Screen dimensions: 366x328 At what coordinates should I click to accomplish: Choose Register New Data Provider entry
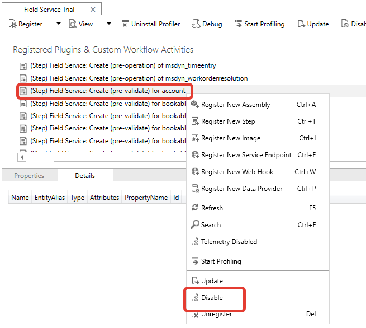coord(258,189)
